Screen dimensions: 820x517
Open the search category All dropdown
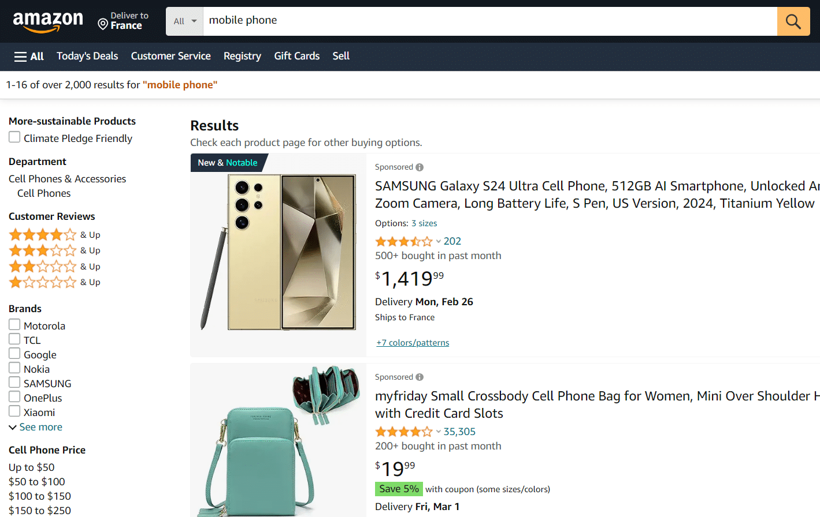pos(185,21)
